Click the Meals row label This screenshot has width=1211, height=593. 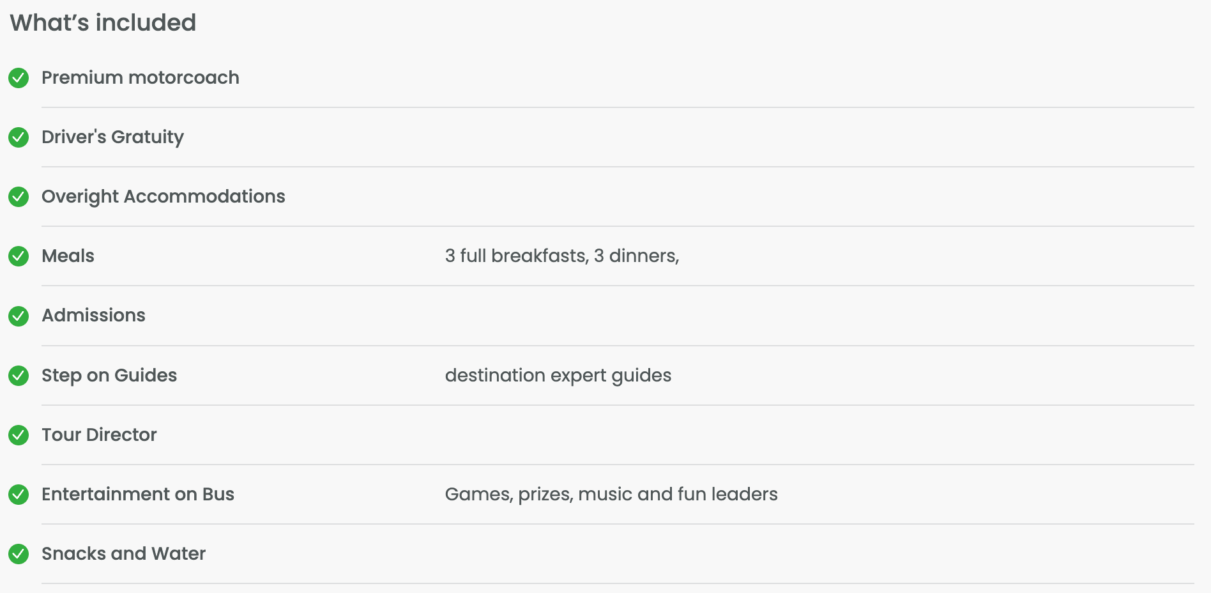(x=68, y=256)
